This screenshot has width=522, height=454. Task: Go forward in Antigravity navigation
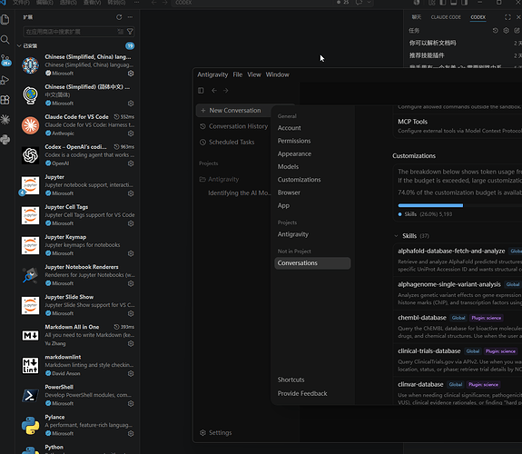click(x=226, y=90)
